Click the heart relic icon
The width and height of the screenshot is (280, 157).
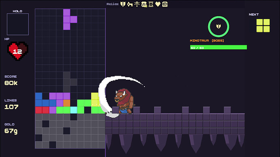click(158, 4)
